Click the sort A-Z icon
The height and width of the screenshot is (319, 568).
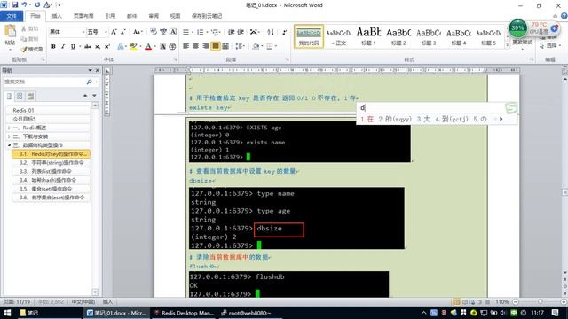[270, 32]
